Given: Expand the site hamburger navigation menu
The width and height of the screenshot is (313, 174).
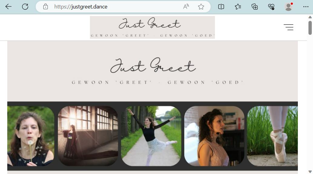Looking at the screenshot, I should (288, 27).
